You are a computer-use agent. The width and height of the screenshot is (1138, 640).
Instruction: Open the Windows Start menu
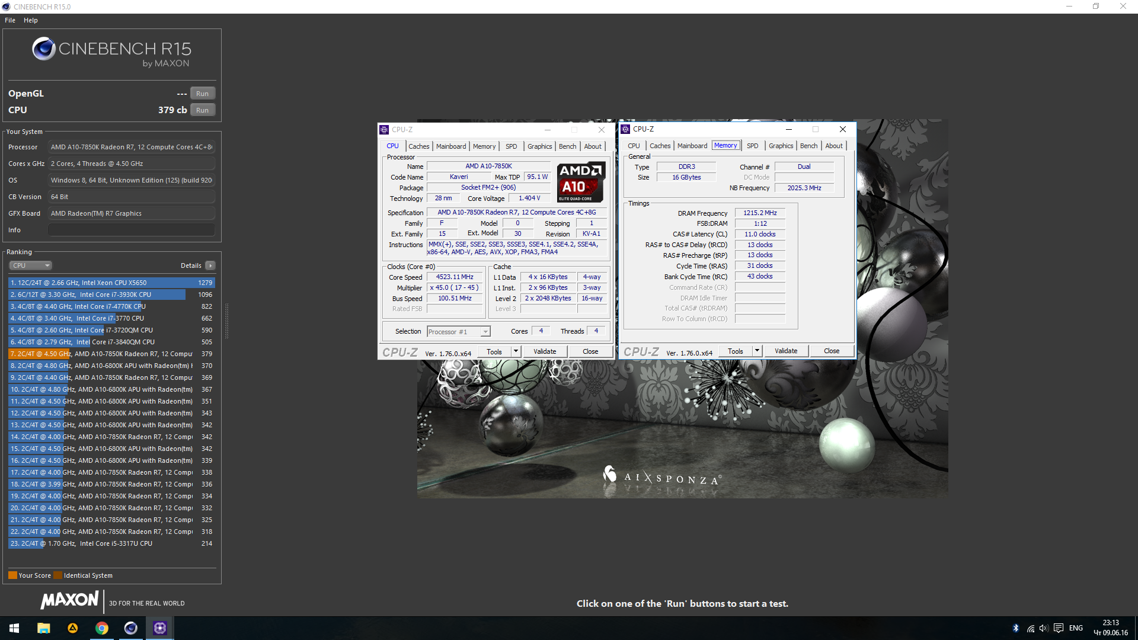[x=14, y=628]
